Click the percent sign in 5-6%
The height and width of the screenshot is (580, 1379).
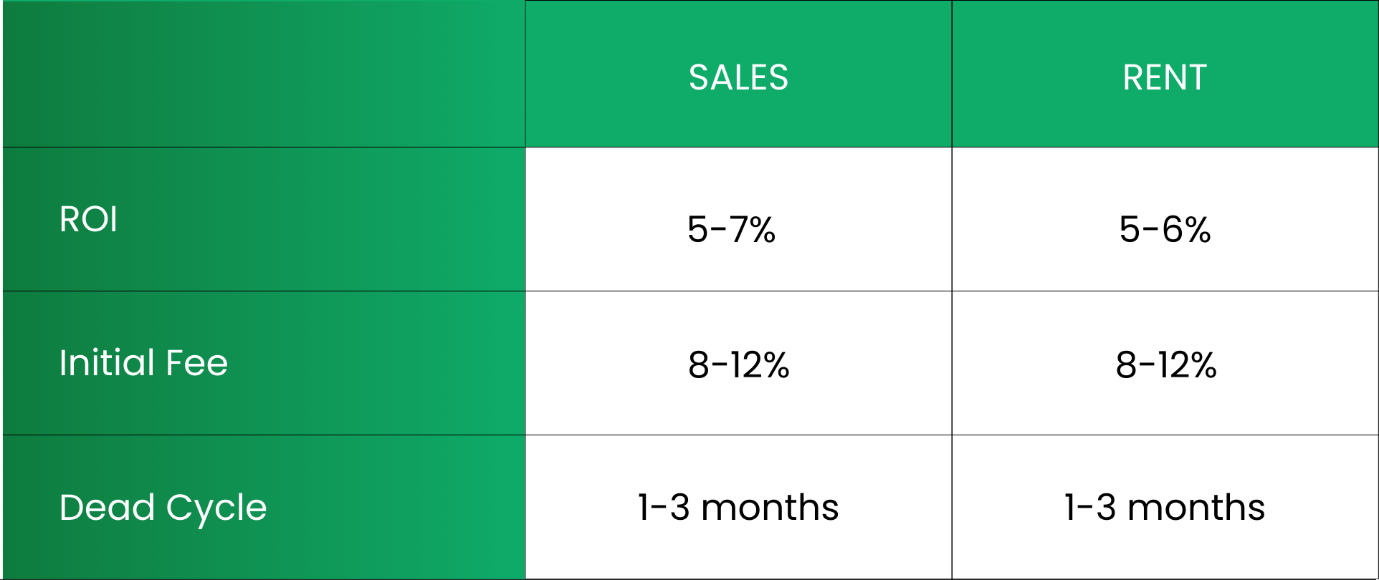[1196, 231]
